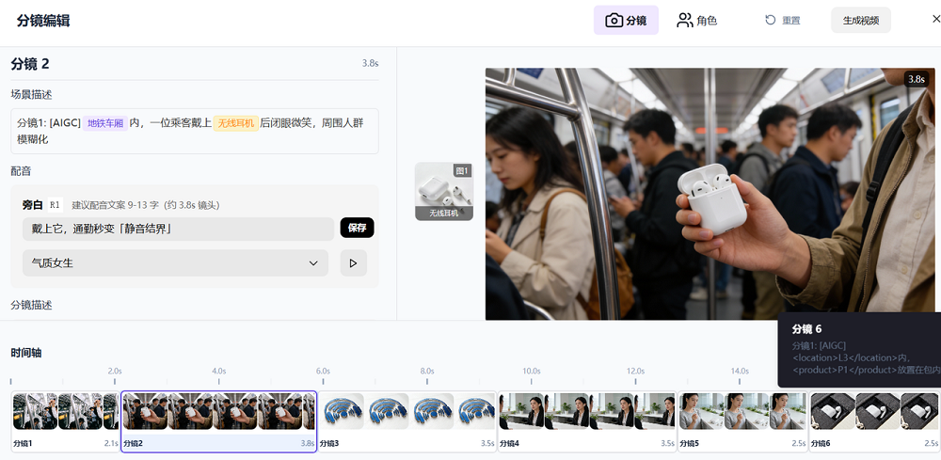Click the 无线耳机 product tag in description

236,123
